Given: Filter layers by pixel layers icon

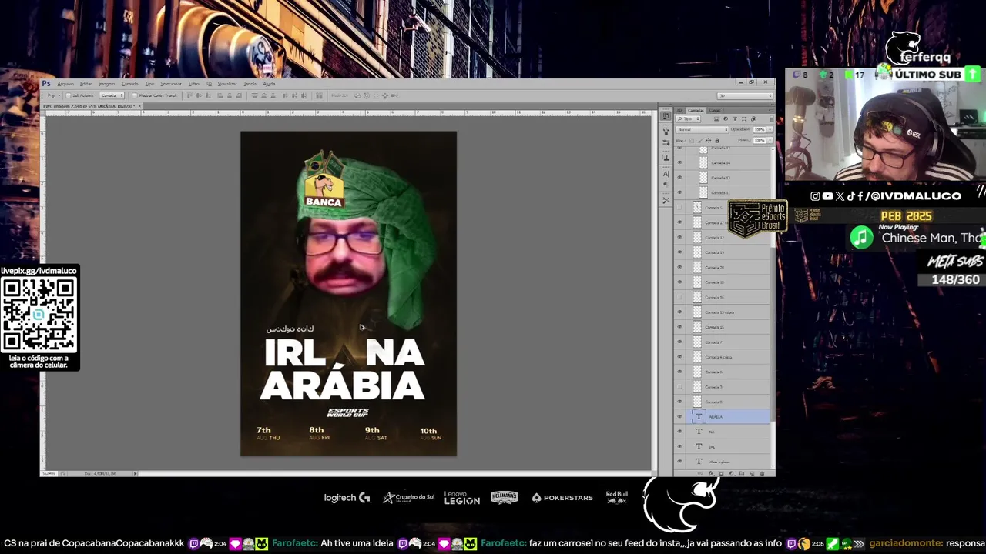Looking at the screenshot, I should (716, 118).
